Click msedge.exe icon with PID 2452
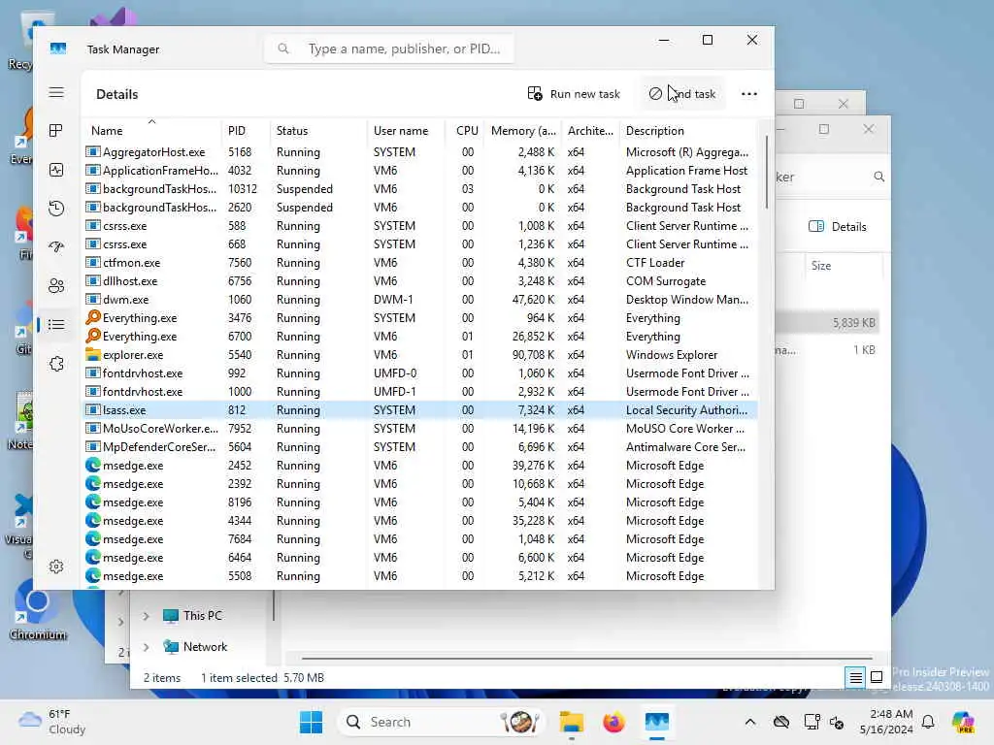The image size is (994, 745). click(x=93, y=465)
